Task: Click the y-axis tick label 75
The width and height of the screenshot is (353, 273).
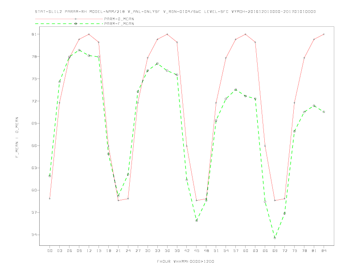Action: point(34,79)
